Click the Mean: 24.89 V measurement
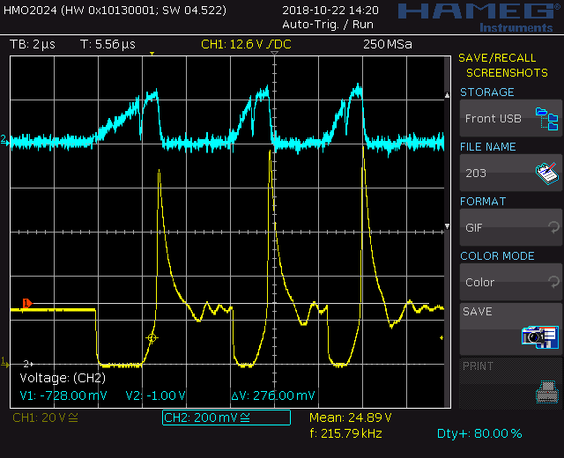 (350, 417)
